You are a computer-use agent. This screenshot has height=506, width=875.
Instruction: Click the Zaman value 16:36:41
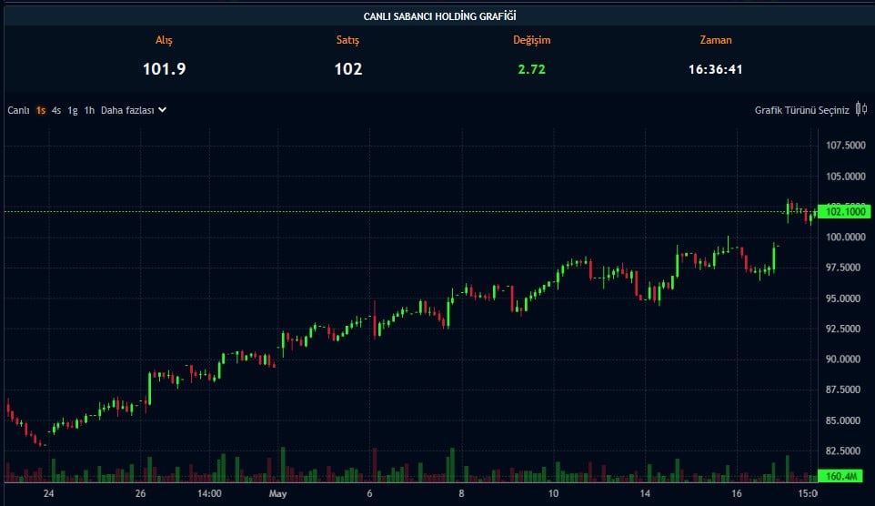pos(716,69)
